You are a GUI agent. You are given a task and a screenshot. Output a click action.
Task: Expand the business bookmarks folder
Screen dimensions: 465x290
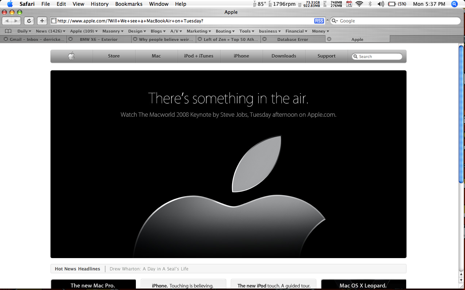pos(270,31)
